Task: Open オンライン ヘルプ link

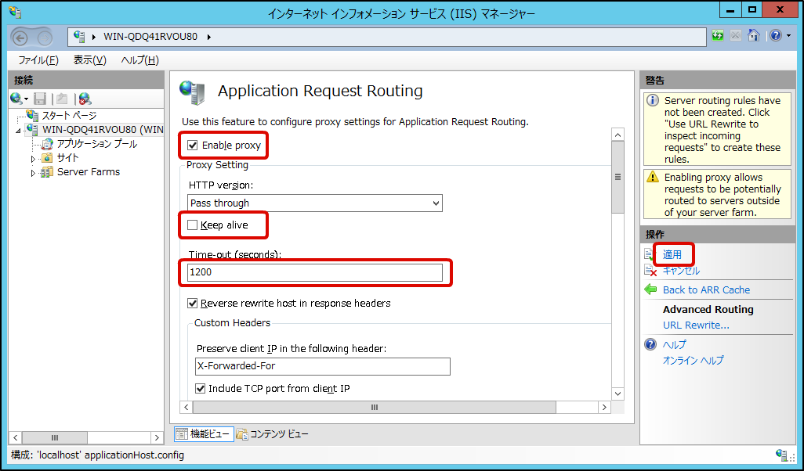Action: [694, 361]
